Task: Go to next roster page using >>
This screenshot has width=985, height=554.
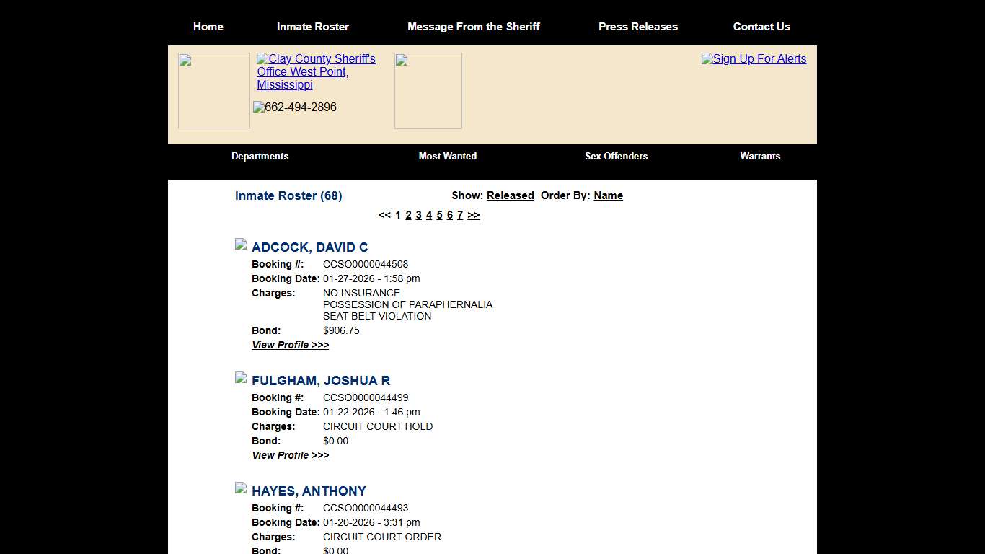Action: (474, 215)
